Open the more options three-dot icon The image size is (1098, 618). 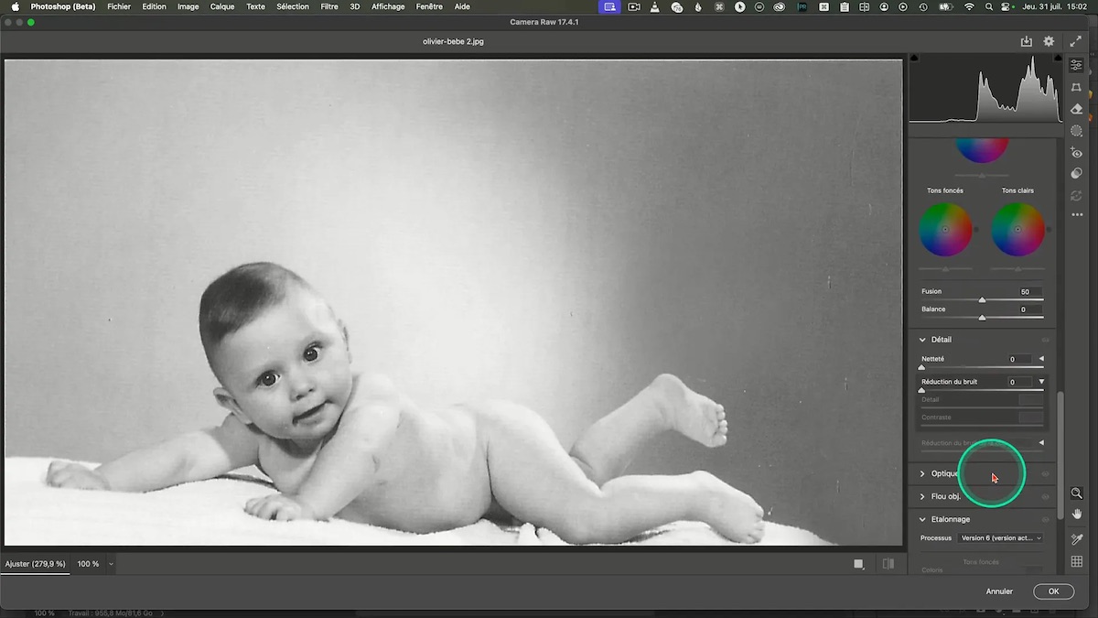(x=1077, y=215)
